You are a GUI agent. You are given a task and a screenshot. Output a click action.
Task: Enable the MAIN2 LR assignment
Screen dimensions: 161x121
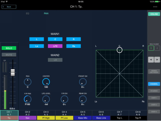point(55,60)
